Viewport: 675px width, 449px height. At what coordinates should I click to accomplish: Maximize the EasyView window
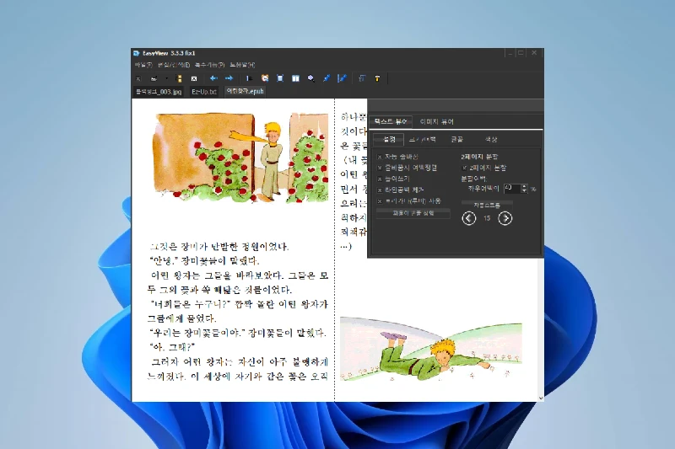coord(521,53)
